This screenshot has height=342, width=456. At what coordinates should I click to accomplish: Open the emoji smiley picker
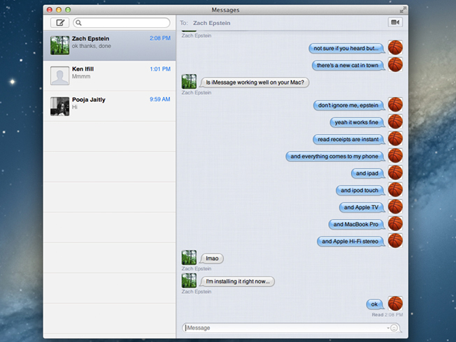[395, 328]
